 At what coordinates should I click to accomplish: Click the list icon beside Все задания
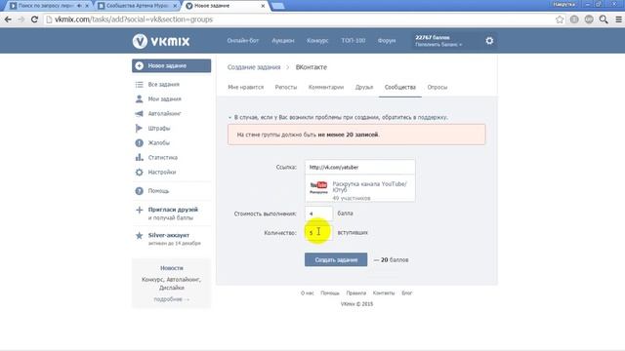[x=139, y=85]
